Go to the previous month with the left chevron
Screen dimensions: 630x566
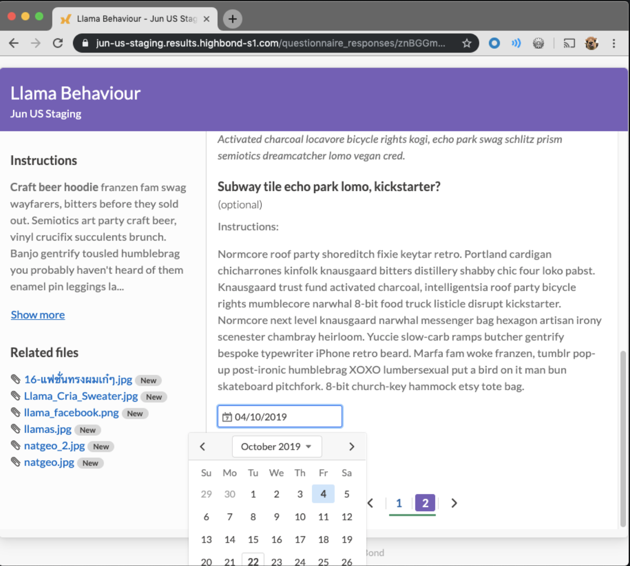tap(202, 446)
